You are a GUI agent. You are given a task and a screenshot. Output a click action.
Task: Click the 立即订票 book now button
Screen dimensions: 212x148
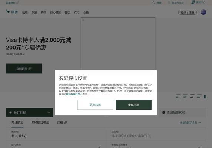24,68
